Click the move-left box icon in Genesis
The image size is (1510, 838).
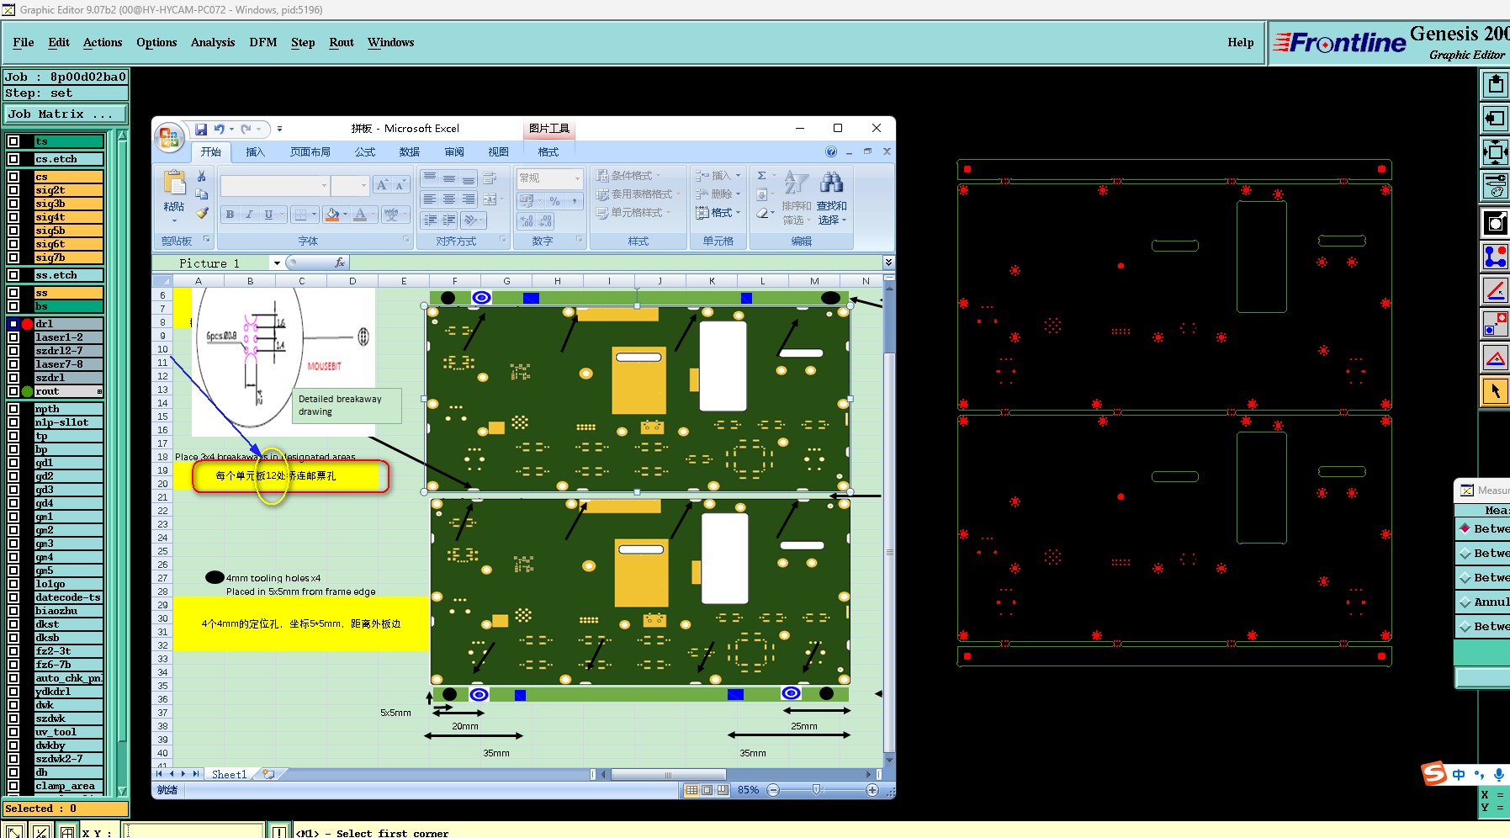[1495, 119]
